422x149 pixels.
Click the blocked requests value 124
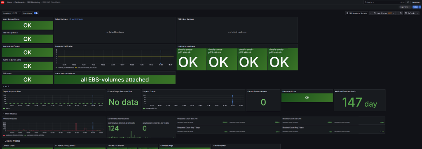[113, 128]
